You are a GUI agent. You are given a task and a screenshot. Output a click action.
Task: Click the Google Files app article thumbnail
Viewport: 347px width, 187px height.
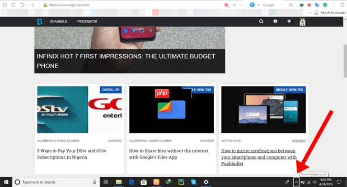pyautogui.click(x=172, y=109)
